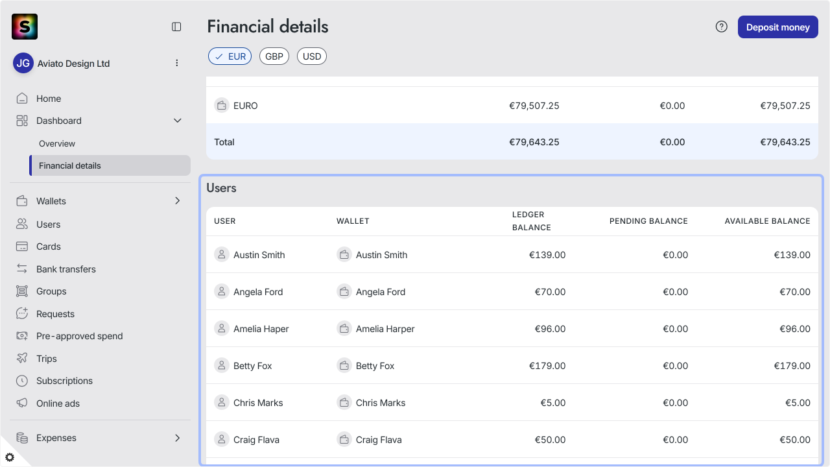Image resolution: width=830 pixels, height=467 pixels.
Task: Click Amelia Haper's ledger balance €96.00
Action: point(550,329)
